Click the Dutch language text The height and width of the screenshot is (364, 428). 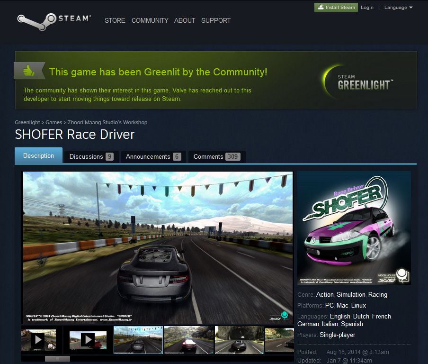point(361,317)
